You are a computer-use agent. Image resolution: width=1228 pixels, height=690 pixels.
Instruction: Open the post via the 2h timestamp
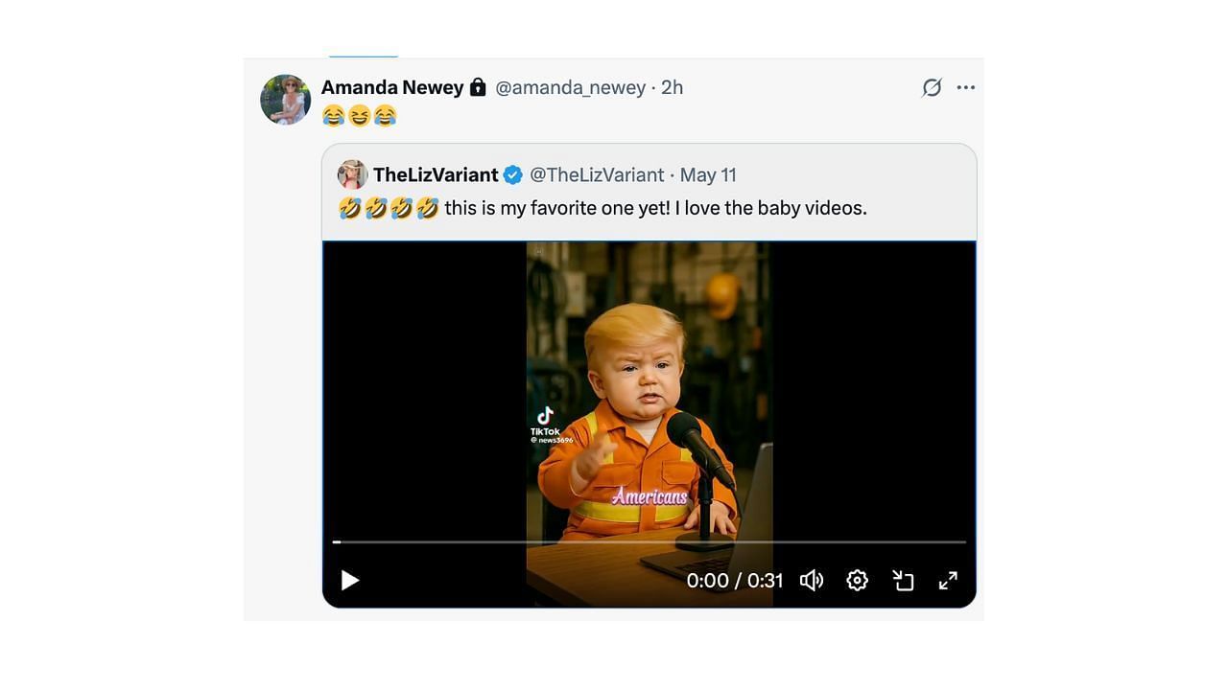coord(673,87)
